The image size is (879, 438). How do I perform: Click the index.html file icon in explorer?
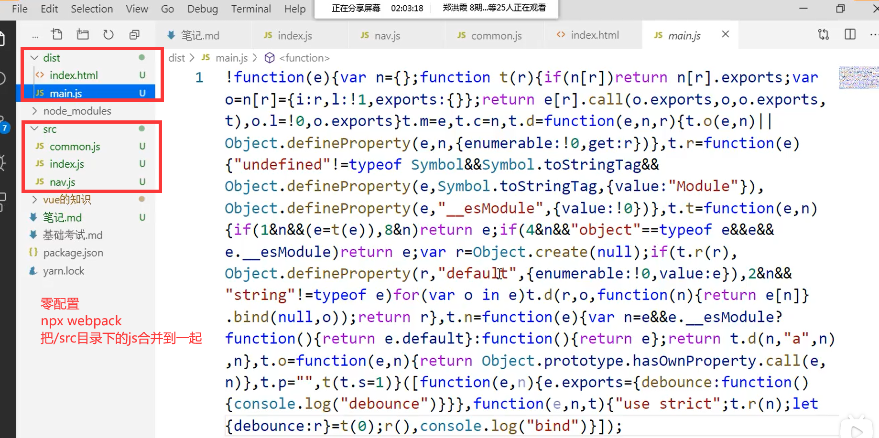point(40,75)
